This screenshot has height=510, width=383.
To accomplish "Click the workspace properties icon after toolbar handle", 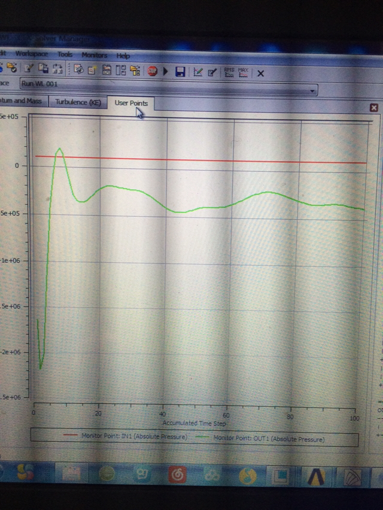I will (x=78, y=69).
